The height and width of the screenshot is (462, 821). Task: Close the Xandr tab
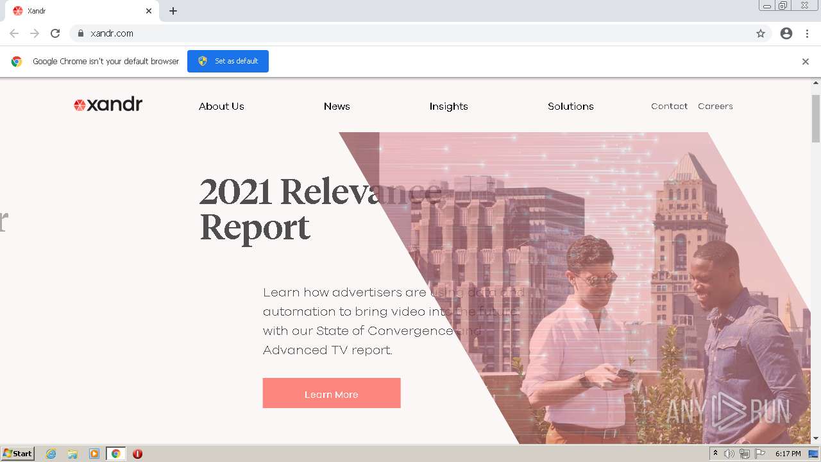(149, 11)
